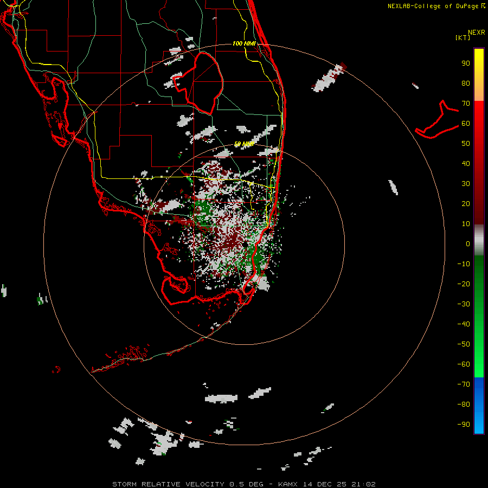Click the "0" value on the velocity scale

point(468,244)
